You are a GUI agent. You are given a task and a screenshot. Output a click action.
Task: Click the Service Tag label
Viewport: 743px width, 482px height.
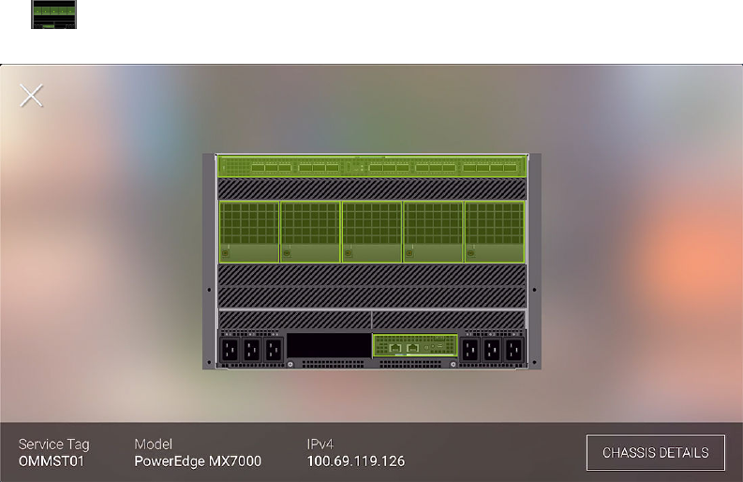[54, 444]
